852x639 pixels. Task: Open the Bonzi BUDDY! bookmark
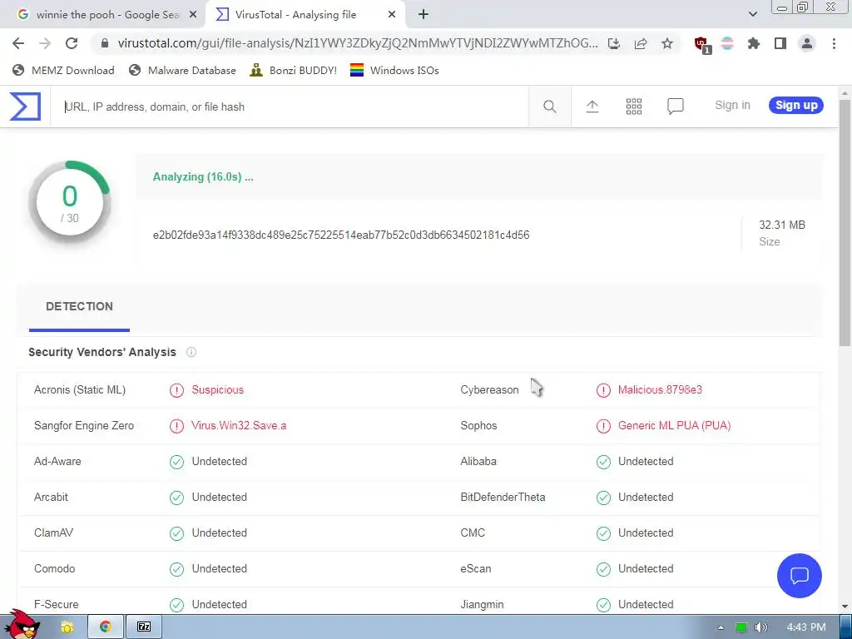294,70
